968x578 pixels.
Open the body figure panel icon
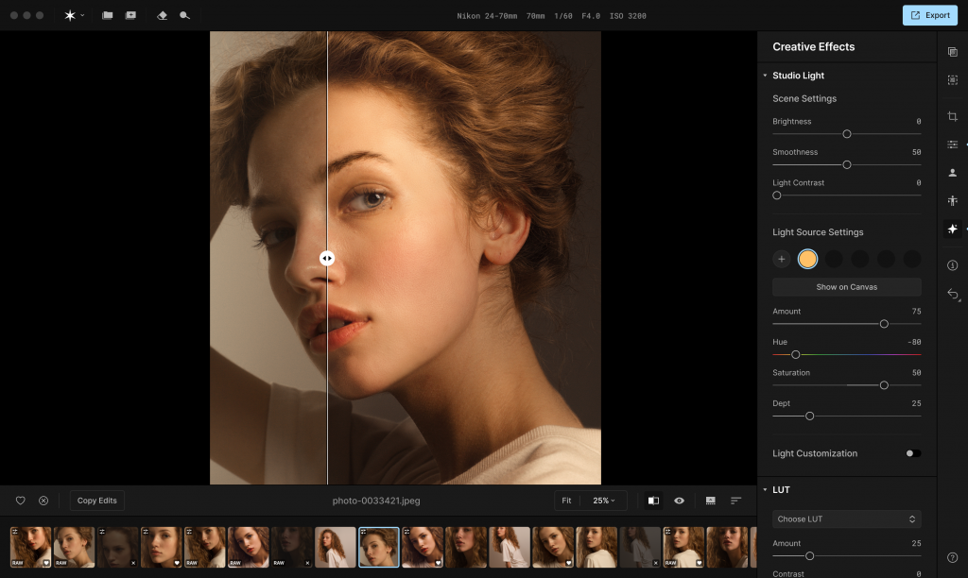953,200
